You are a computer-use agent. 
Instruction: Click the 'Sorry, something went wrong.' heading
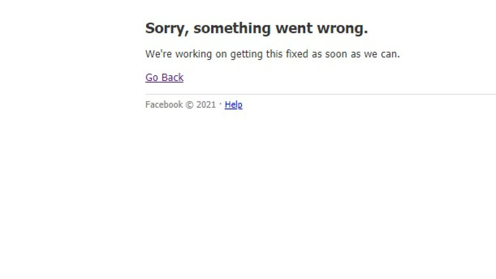point(257,29)
